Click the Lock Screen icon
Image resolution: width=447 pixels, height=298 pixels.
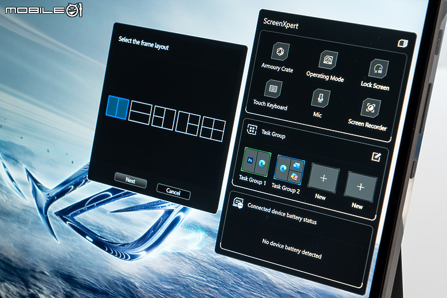[x=378, y=68]
